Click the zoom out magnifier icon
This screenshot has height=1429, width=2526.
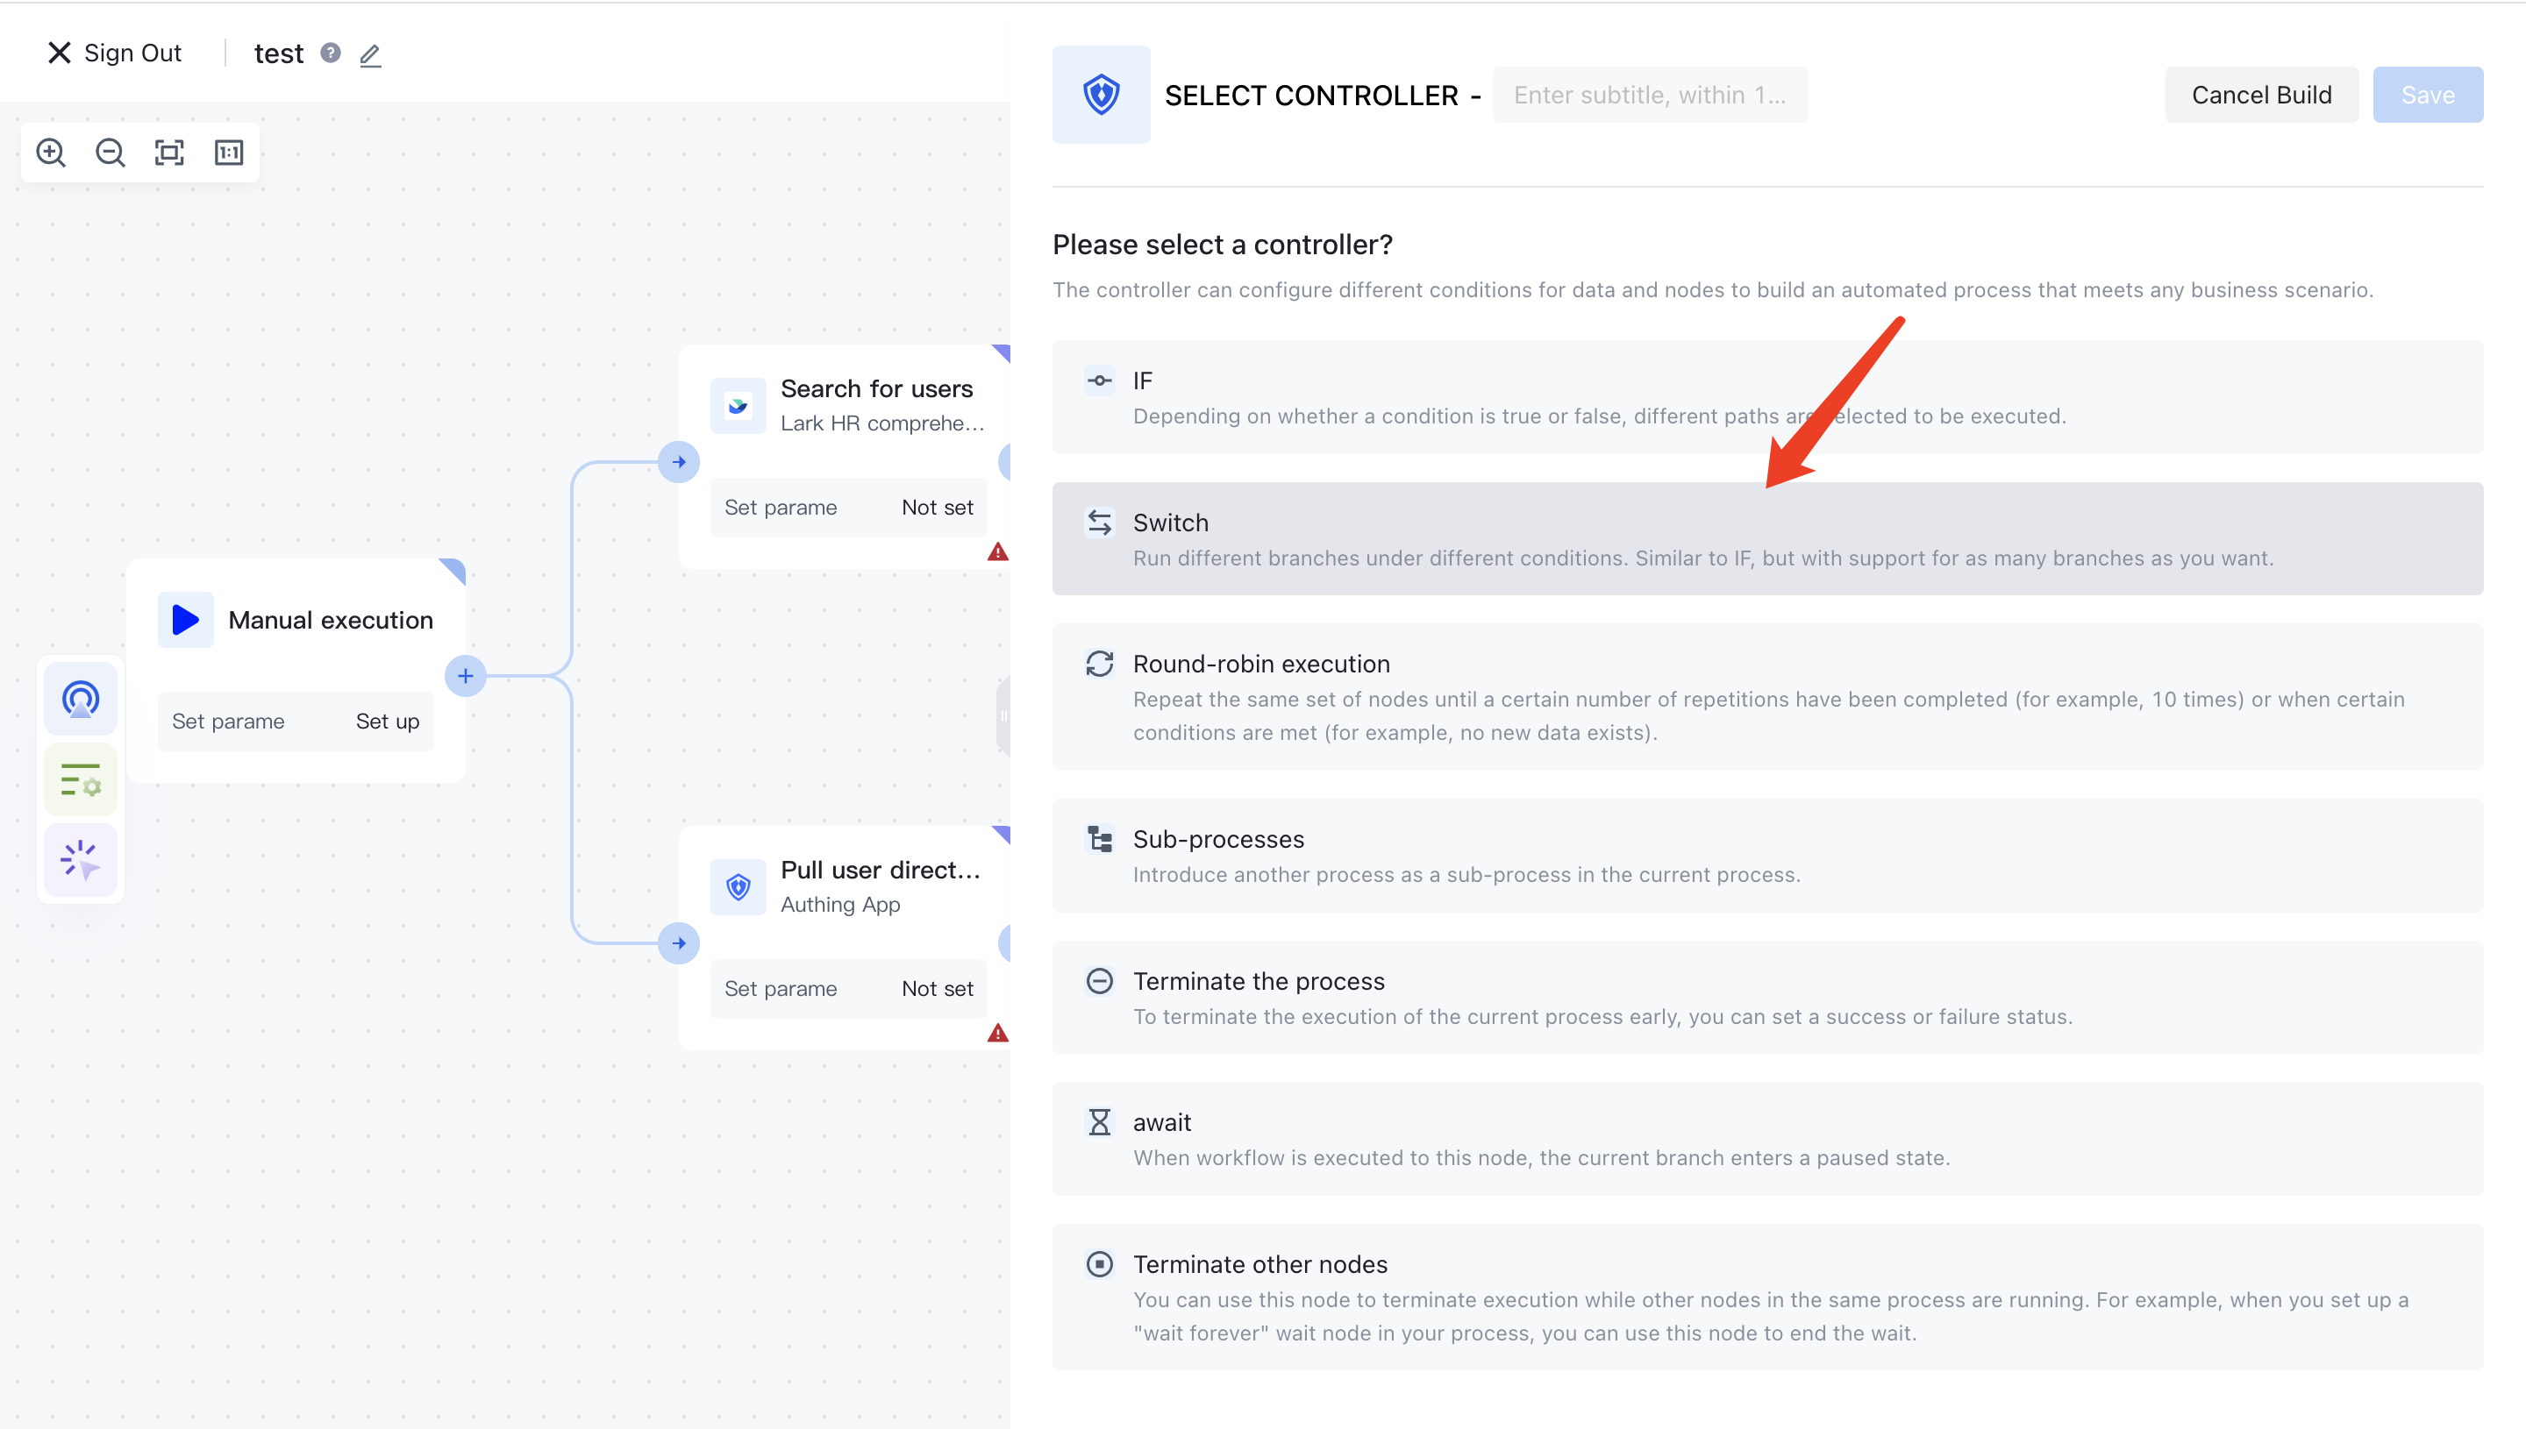click(110, 153)
